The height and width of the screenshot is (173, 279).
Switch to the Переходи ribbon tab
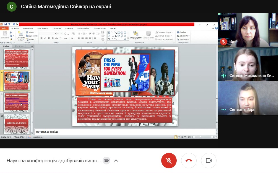coord(57,28)
